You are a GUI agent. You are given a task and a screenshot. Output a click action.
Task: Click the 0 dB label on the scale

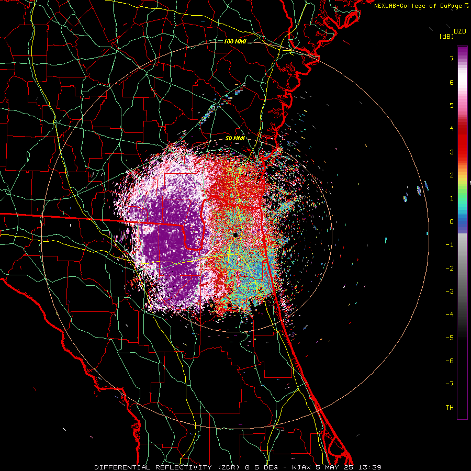coord(452,222)
